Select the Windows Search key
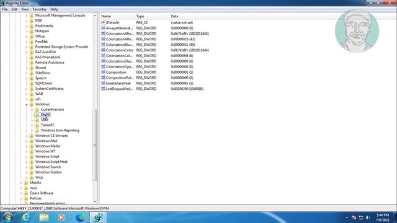This screenshot has height=223, width=397. (48, 167)
